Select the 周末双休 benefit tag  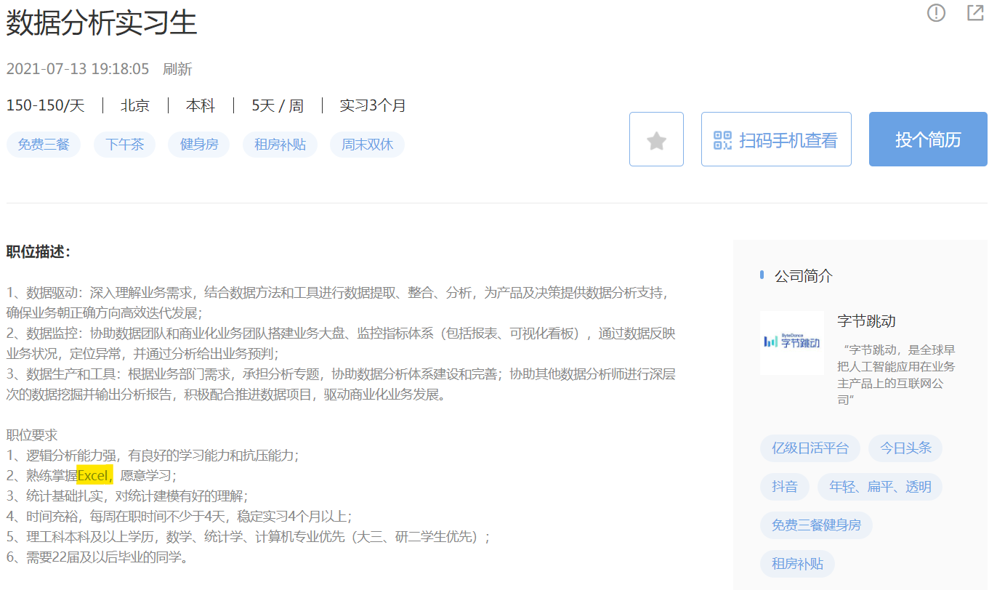pos(367,145)
